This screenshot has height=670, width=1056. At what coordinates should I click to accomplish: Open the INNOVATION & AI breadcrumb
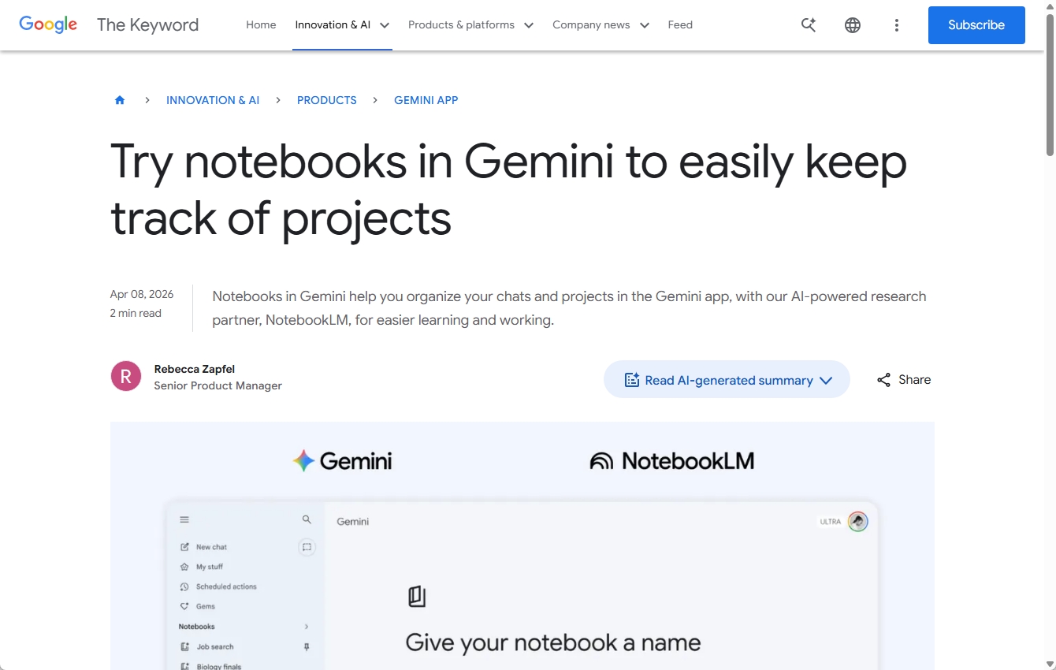213,100
